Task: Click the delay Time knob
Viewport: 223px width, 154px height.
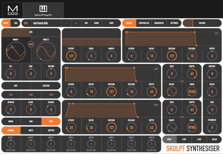Action: click(212, 110)
